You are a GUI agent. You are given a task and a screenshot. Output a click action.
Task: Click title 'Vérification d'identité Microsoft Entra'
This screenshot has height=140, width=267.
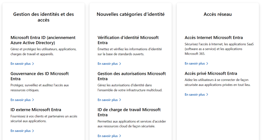[128, 40]
